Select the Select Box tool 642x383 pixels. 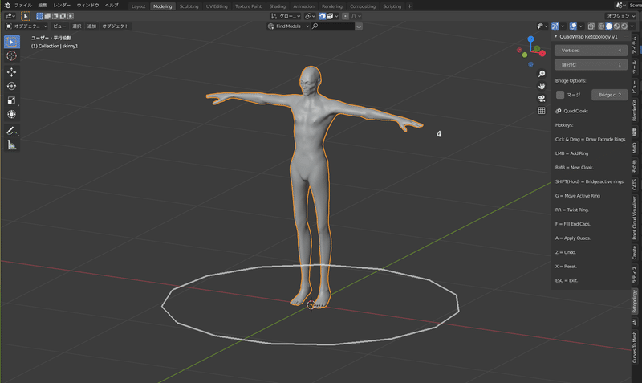12,42
